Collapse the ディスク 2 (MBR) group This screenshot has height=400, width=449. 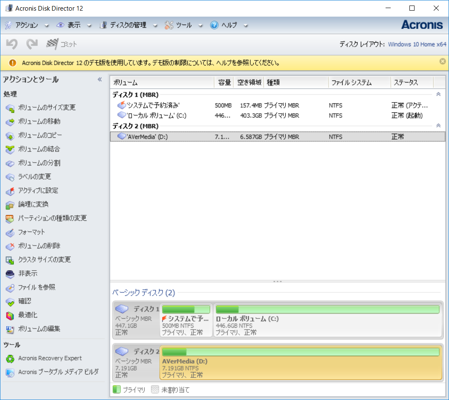(438, 126)
